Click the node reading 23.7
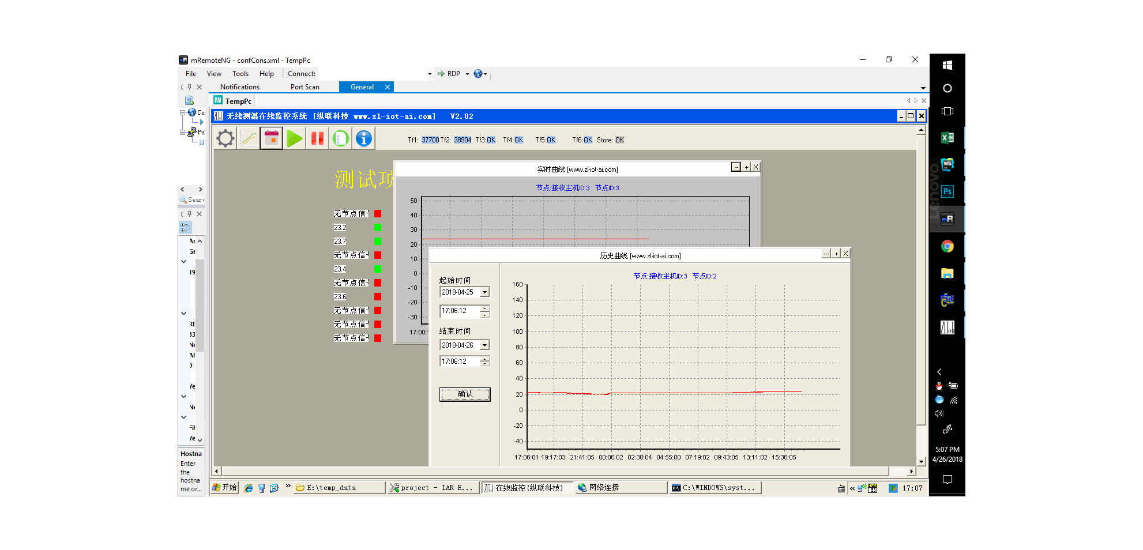Viewport: 1143px width, 550px height. pyautogui.click(x=340, y=242)
